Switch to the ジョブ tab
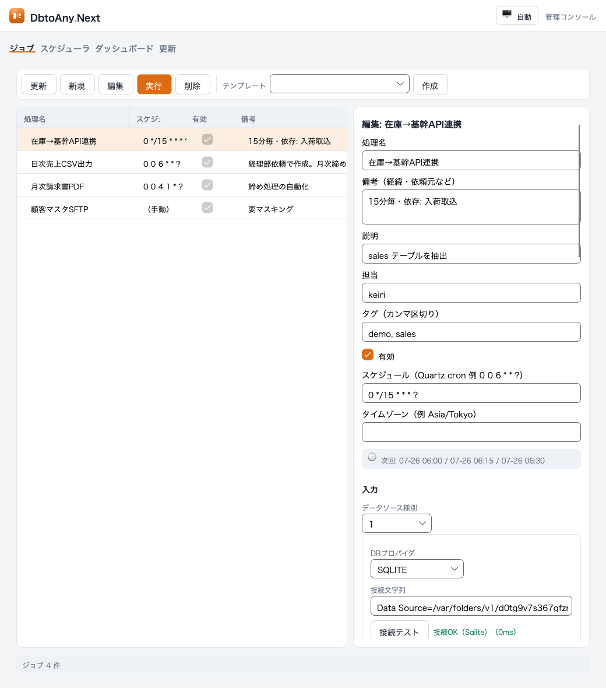This screenshot has width=606, height=688. pos(22,48)
